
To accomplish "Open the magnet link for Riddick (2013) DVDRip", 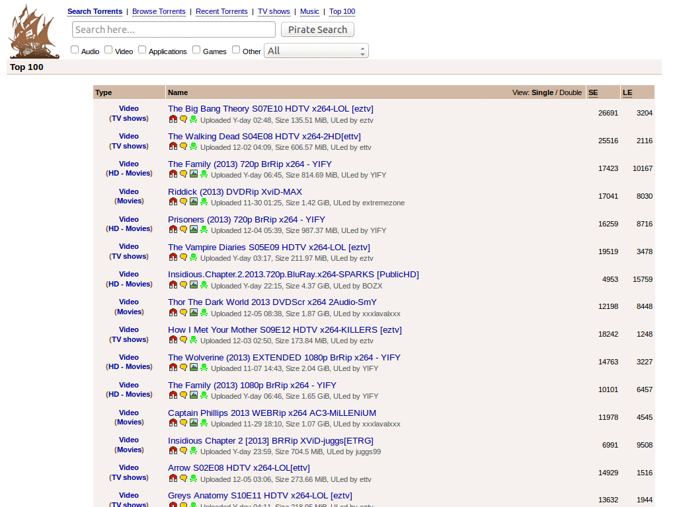I will click(173, 203).
